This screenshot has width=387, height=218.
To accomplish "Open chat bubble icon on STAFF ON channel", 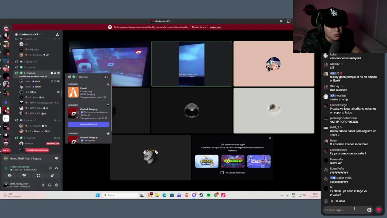I will [51, 73].
